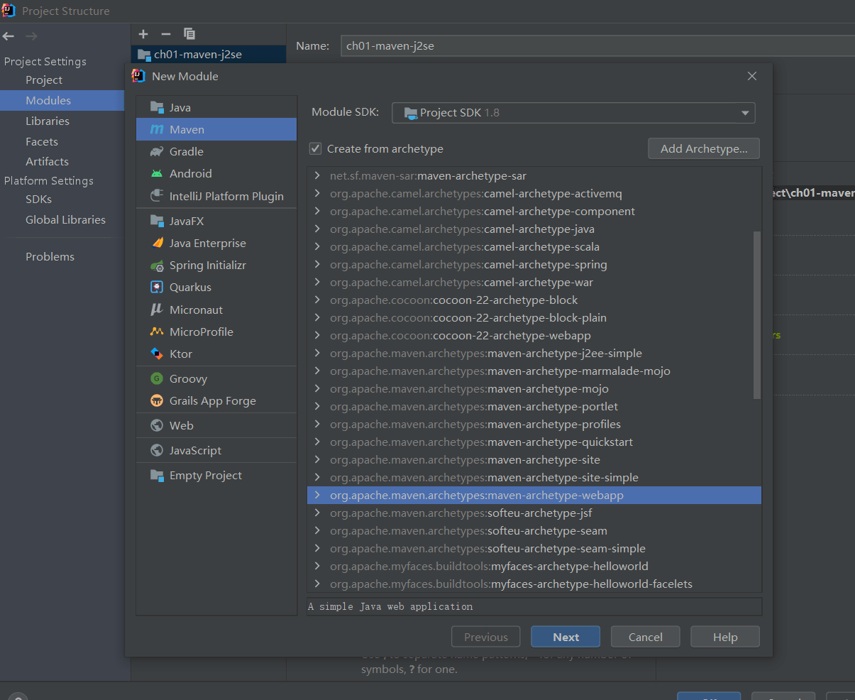Add a new module with plus icon
This screenshot has width=855, height=700.
[143, 33]
